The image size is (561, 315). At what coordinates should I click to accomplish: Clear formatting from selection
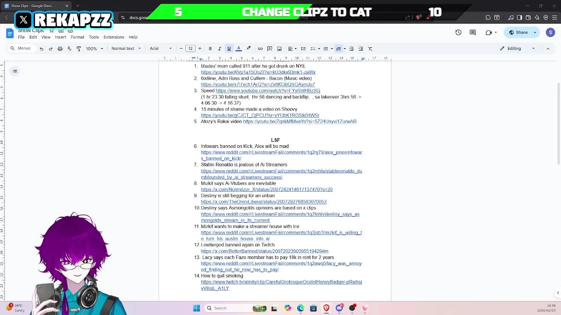(370, 49)
